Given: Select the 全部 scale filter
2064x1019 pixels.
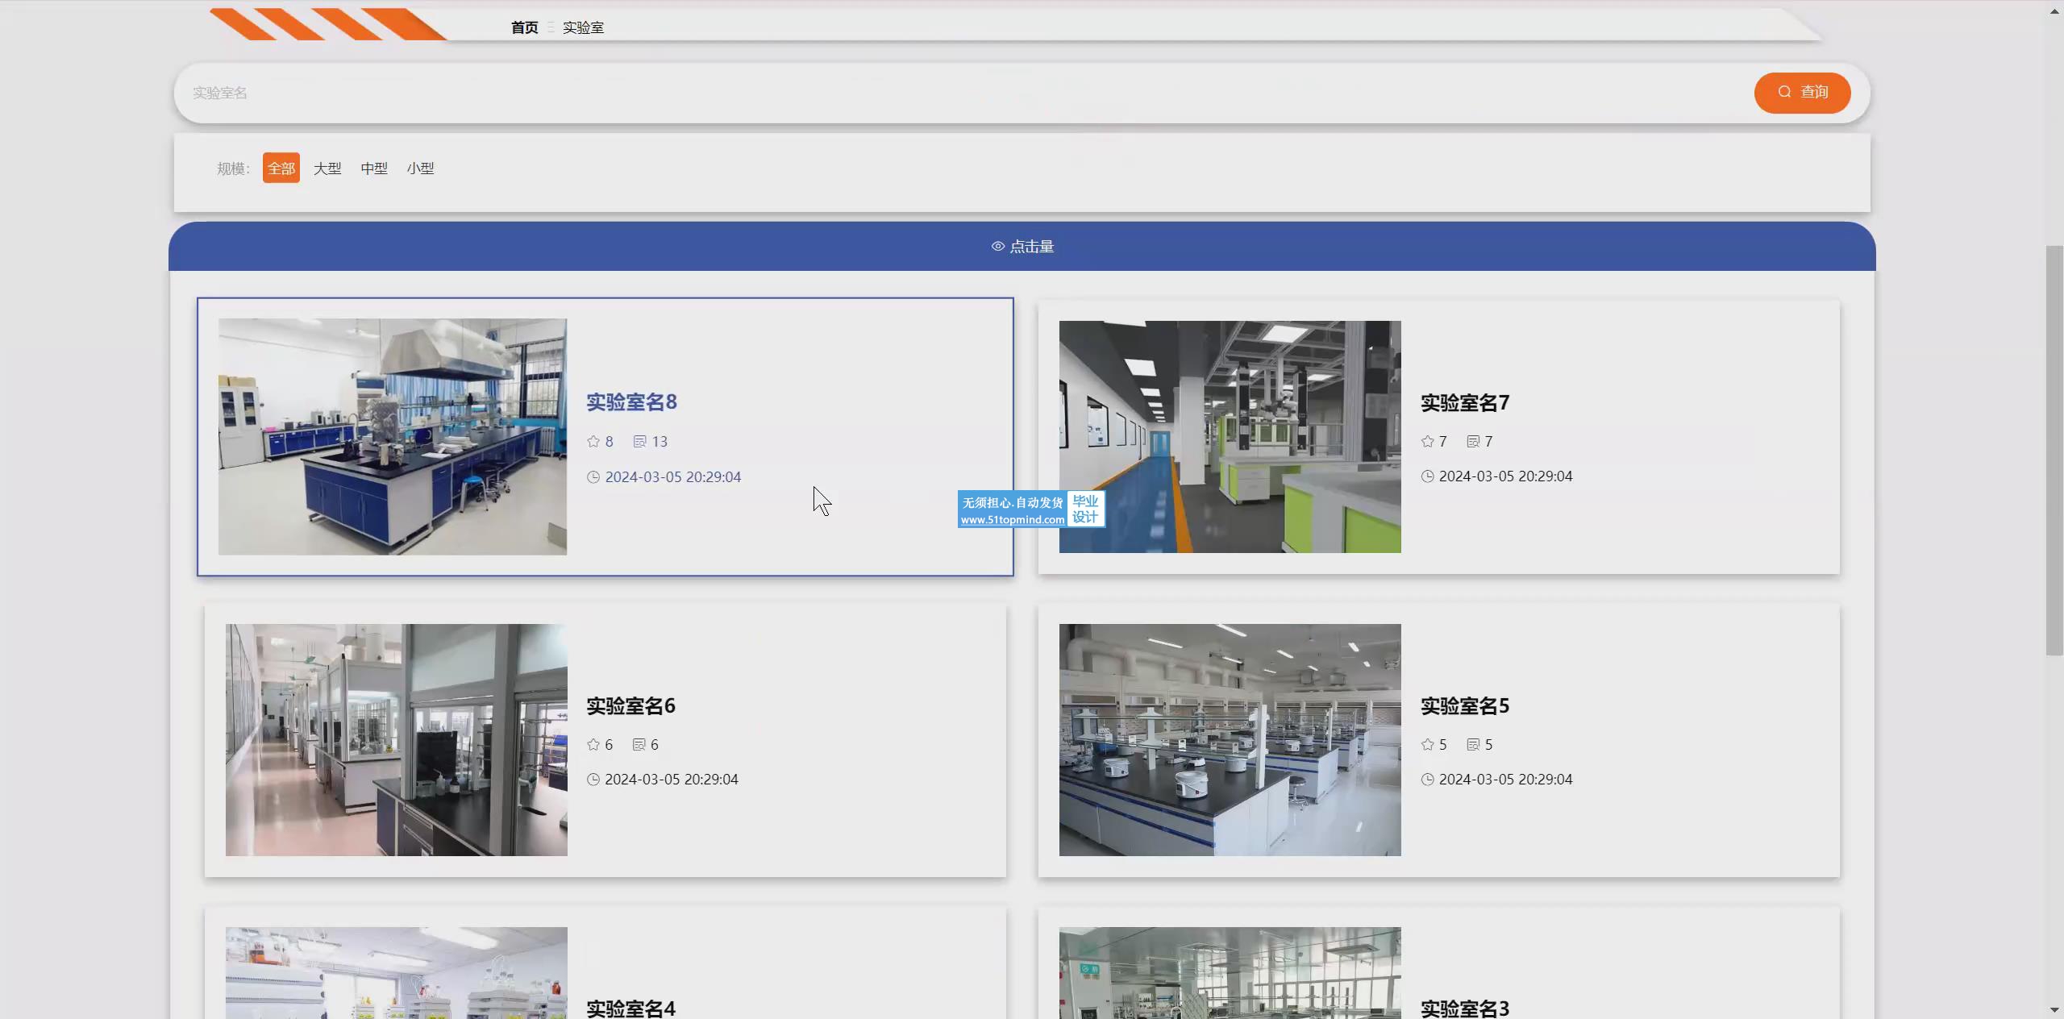Looking at the screenshot, I should point(281,168).
